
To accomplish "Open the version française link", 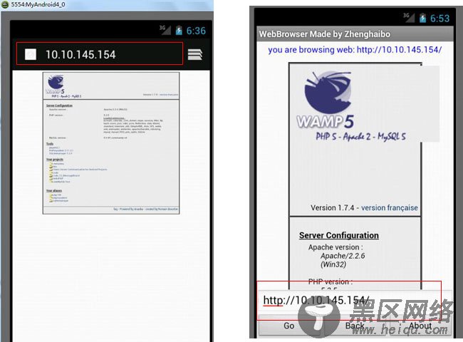I will pos(390,207).
